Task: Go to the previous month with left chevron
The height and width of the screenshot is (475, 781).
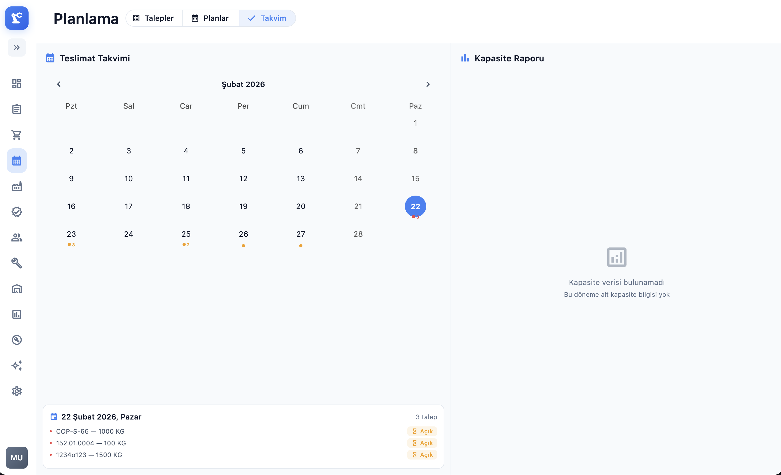Action: tap(59, 84)
